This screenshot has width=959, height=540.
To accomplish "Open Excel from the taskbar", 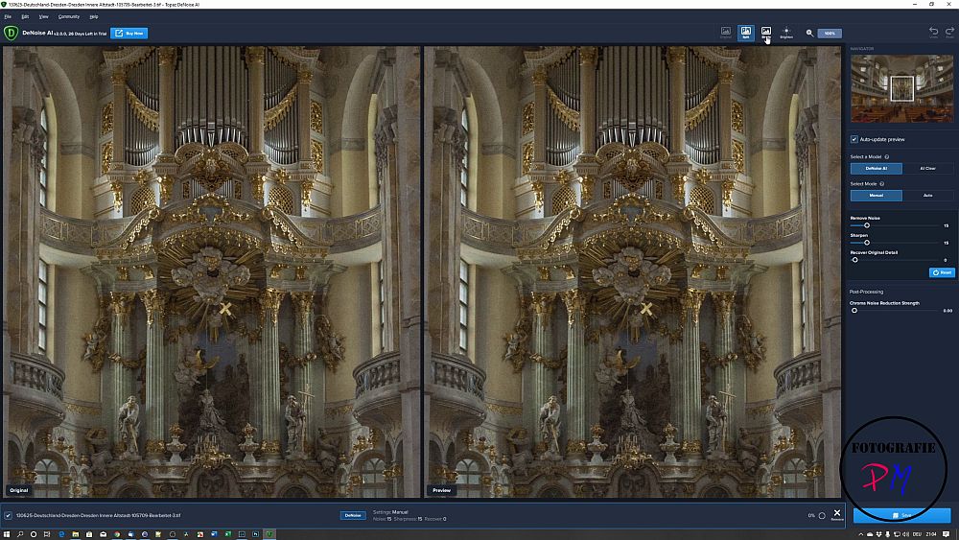I will (x=227, y=534).
